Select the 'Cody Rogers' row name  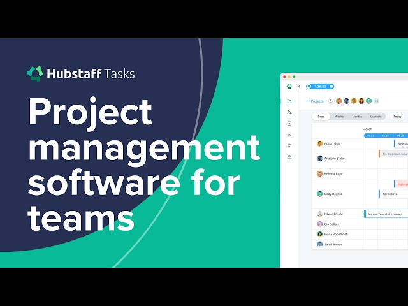[333, 194]
